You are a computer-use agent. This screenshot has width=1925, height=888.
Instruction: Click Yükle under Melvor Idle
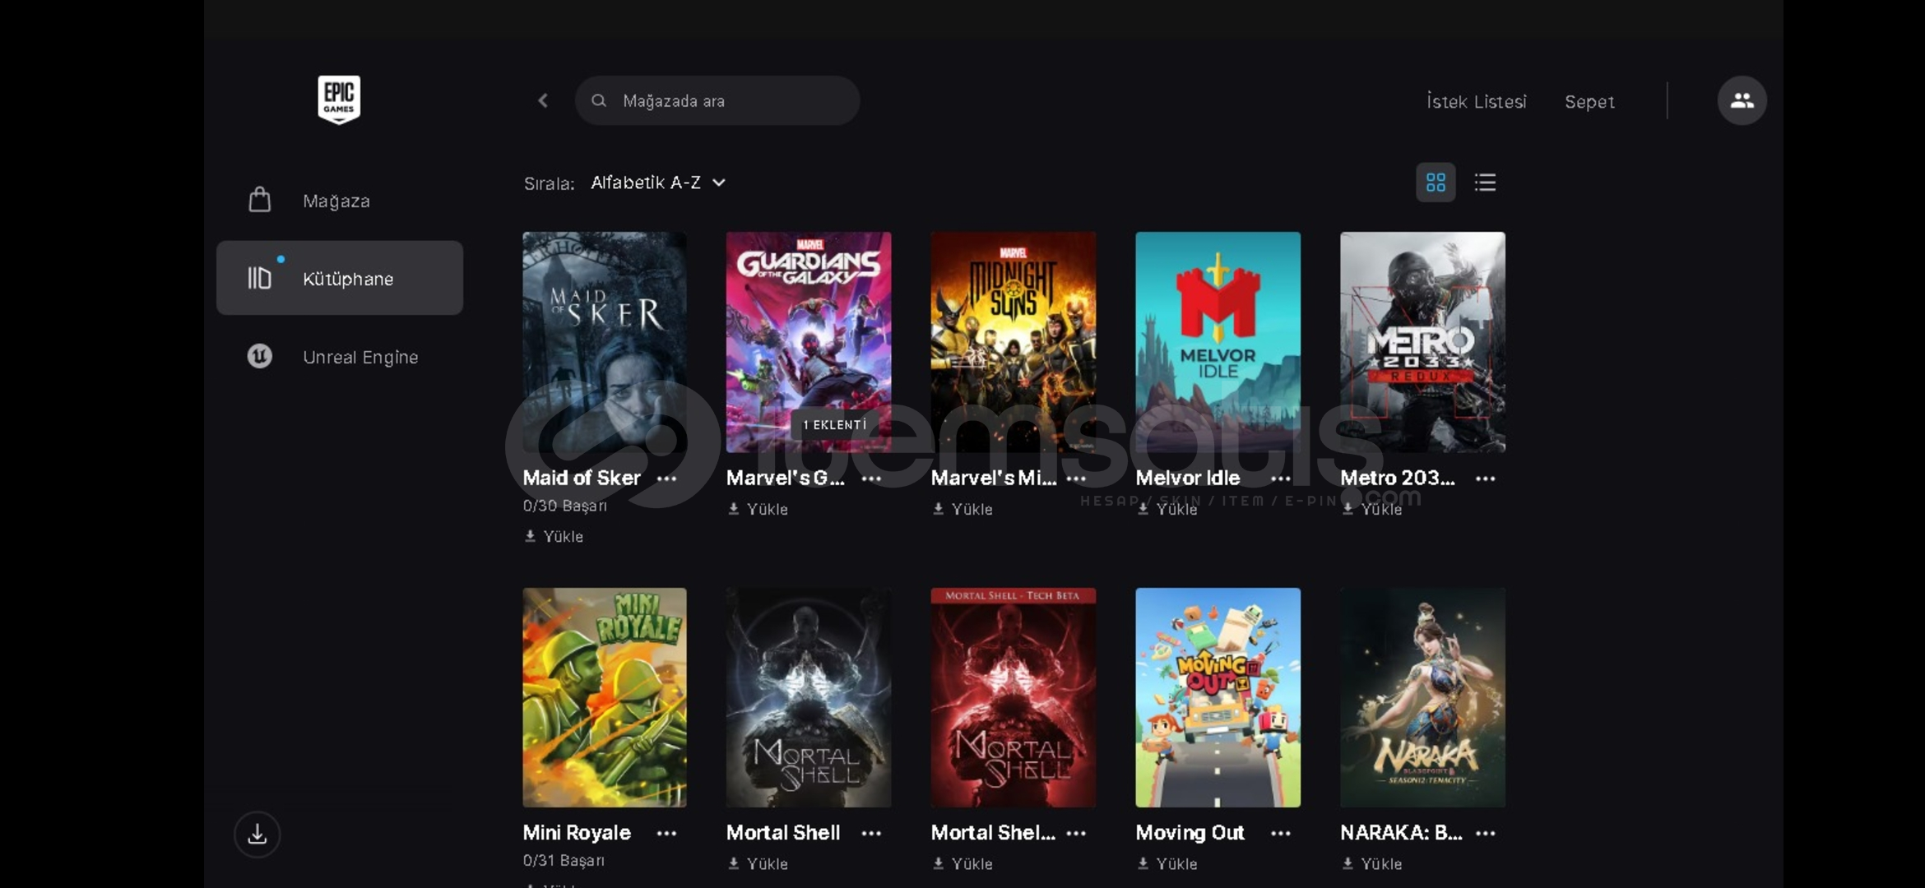(x=1167, y=509)
